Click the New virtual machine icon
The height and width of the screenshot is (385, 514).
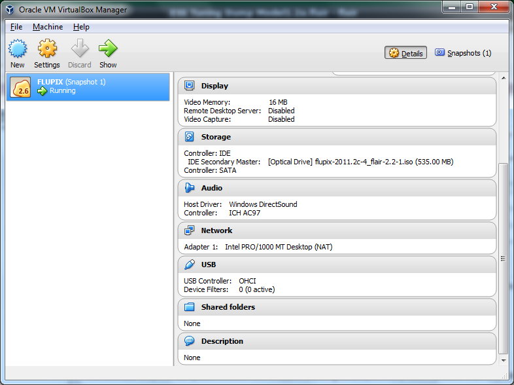click(18, 48)
